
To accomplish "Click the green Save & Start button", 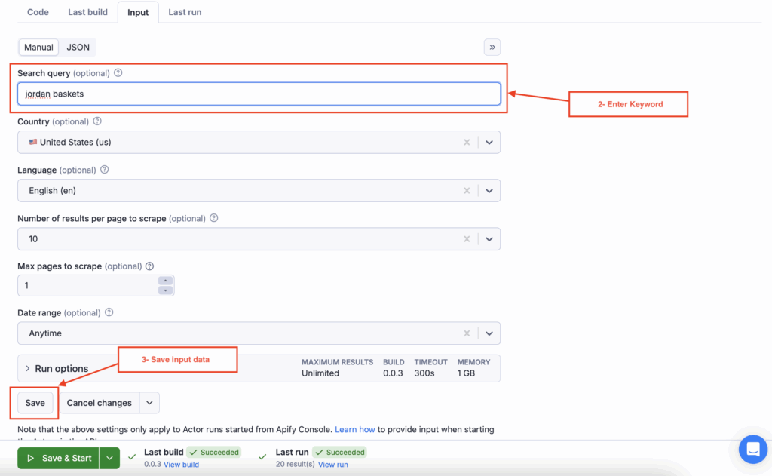I will point(59,458).
